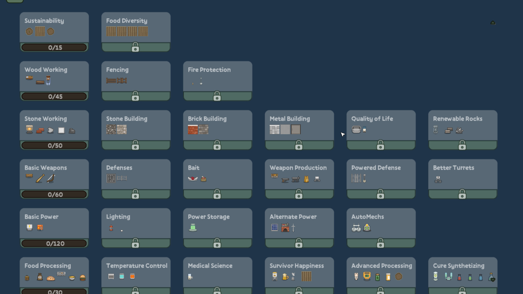523x294 pixels.
Task: Click the bread icon in Food Processing
Action: pyautogui.click(x=51, y=278)
